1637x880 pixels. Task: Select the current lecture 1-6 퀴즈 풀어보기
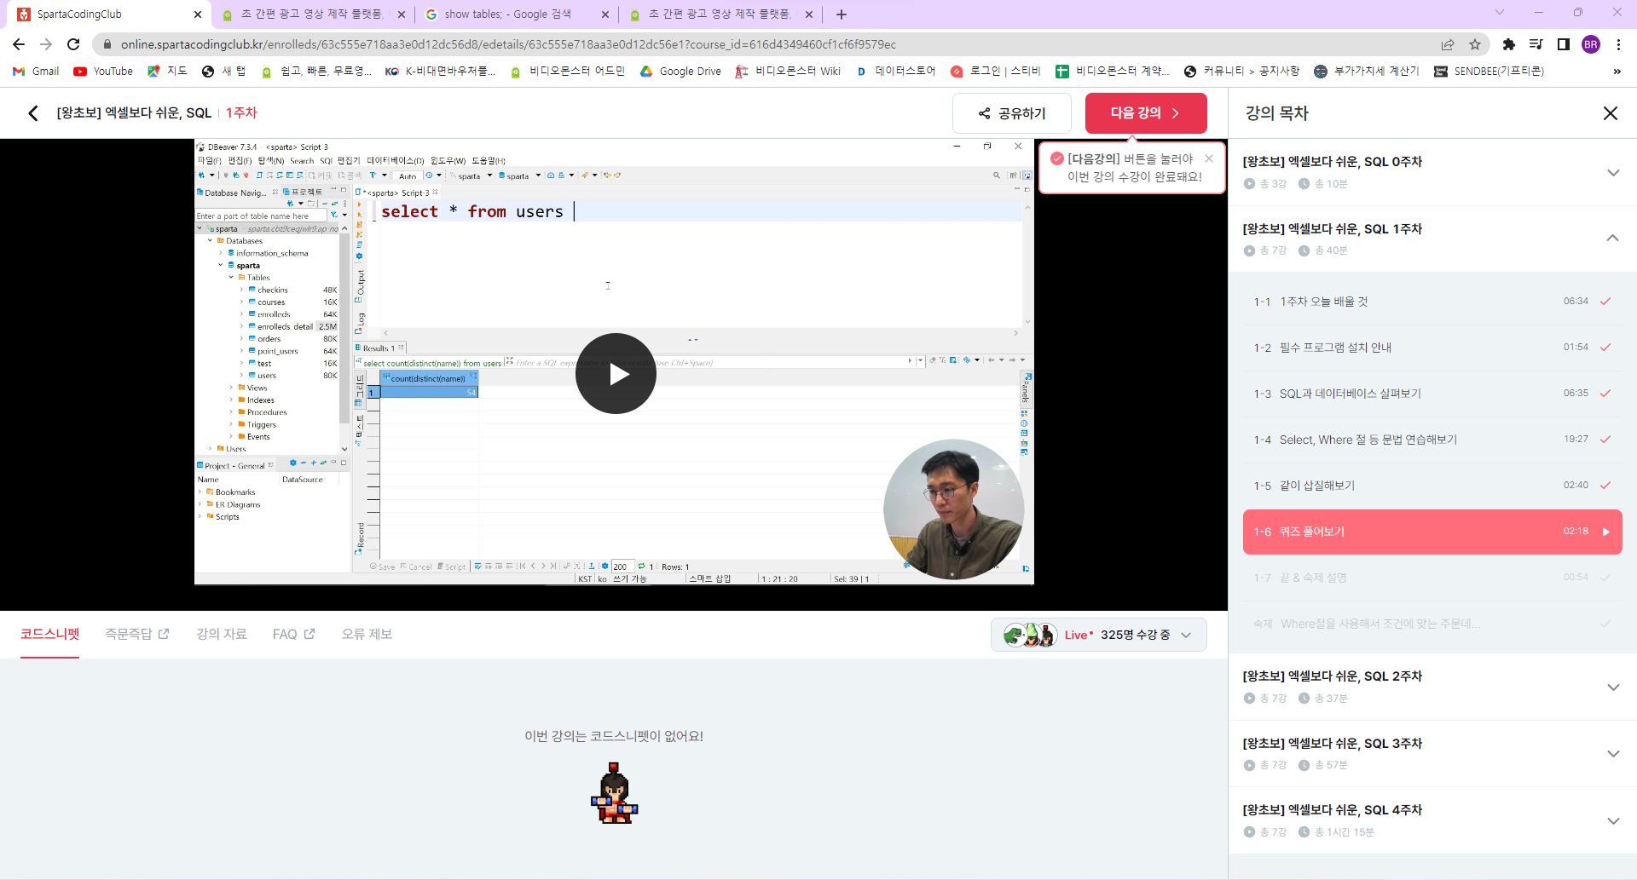tap(1432, 532)
